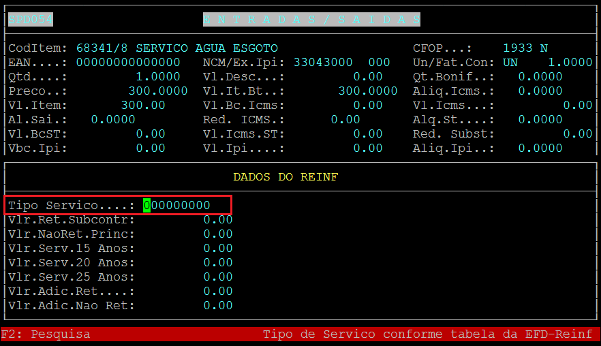This screenshot has height=346, width=601.
Task: Click the Preco value 300.0000
Action: pyautogui.click(x=158, y=91)
